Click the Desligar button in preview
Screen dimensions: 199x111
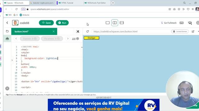(91, 38)
